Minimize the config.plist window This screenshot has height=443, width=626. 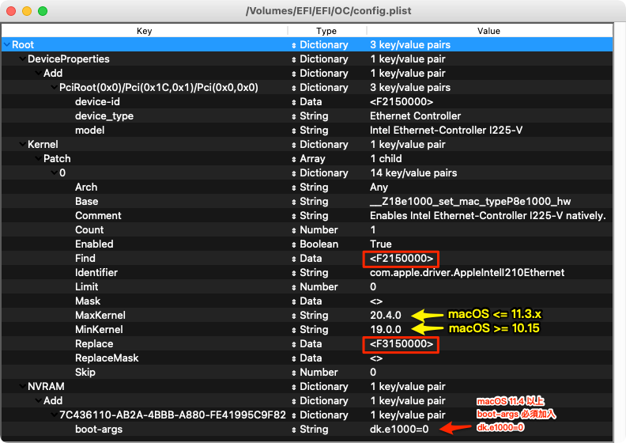click(27, 11)
